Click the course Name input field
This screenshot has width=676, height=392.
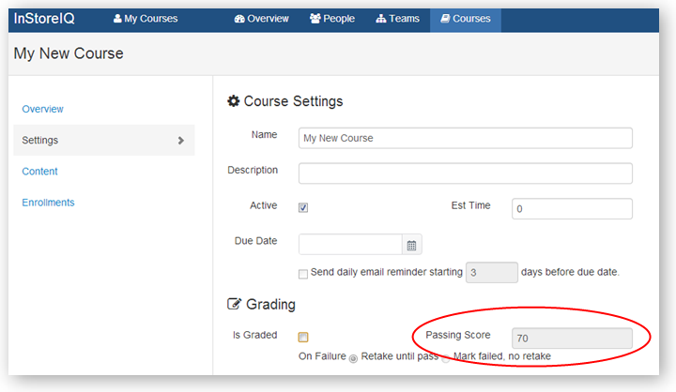(x=465, y=138)
